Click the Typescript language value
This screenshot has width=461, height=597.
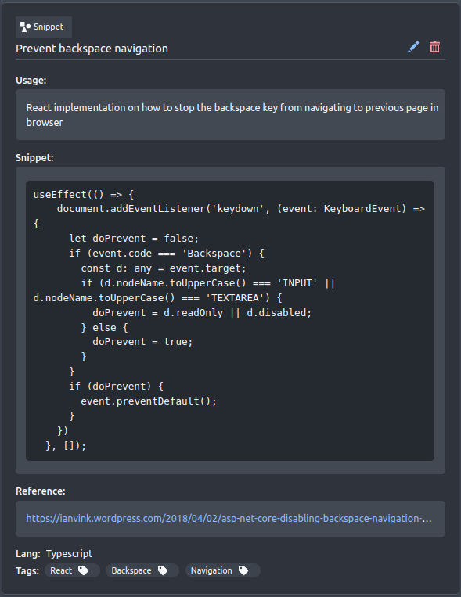pos(70,554)
